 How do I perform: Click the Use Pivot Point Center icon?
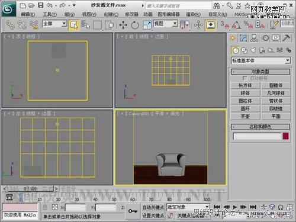coord(185,25)
